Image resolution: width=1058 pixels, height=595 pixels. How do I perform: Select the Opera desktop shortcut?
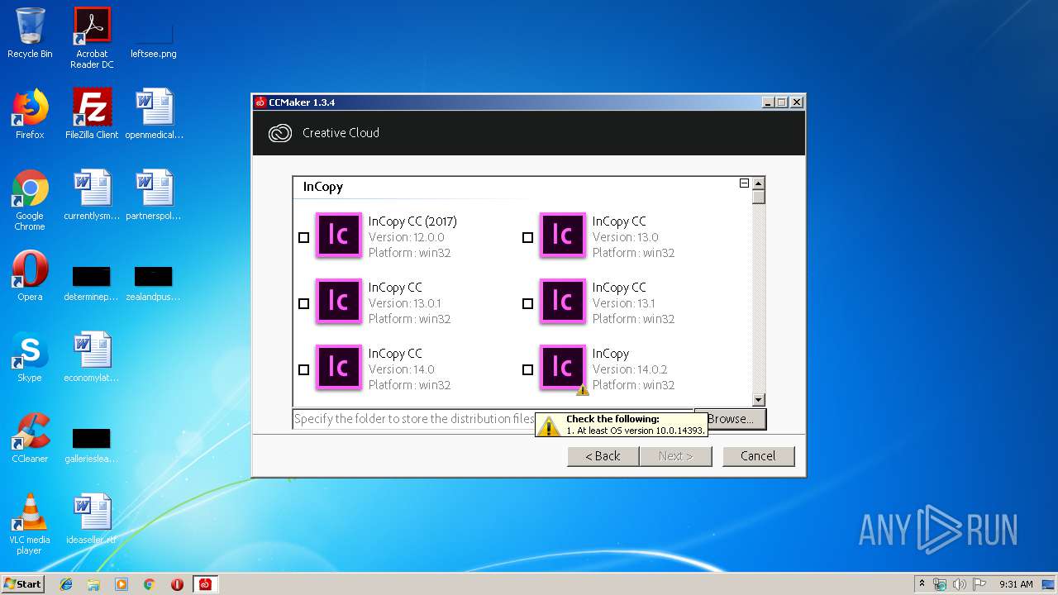tap(30, 276)
